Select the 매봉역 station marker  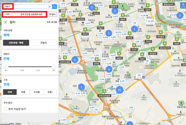(119, 56)
